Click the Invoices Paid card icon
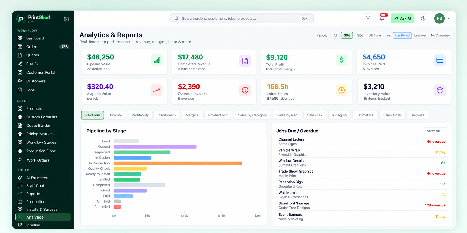 point(440,60)
